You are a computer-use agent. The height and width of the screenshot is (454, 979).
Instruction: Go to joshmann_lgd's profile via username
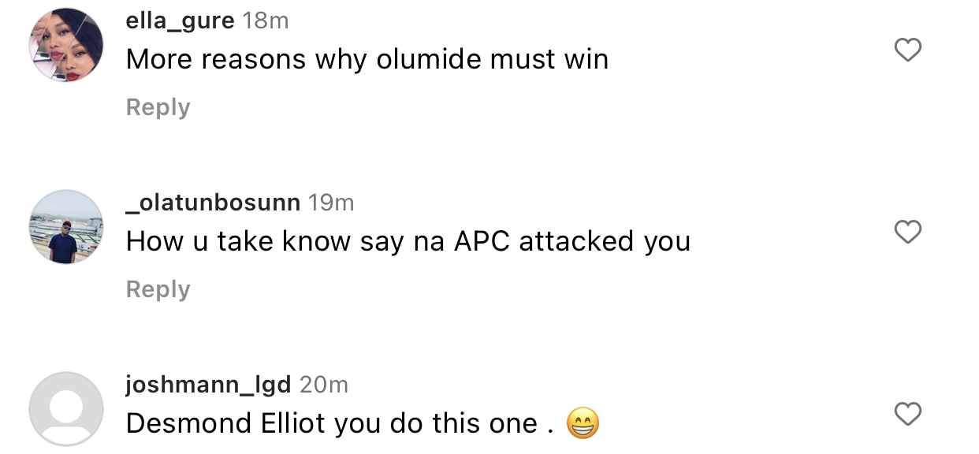[208, 385]
